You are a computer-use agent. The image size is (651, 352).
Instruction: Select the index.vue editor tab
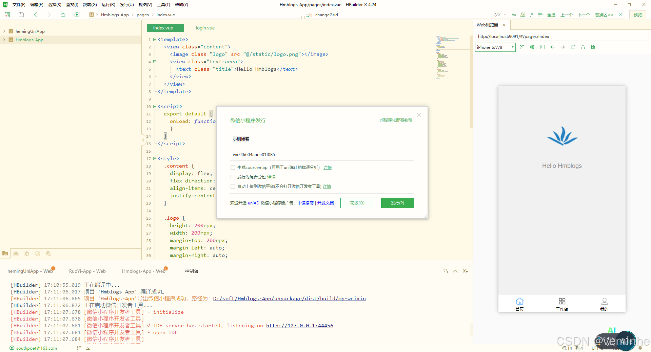click(x=165, y=28)
